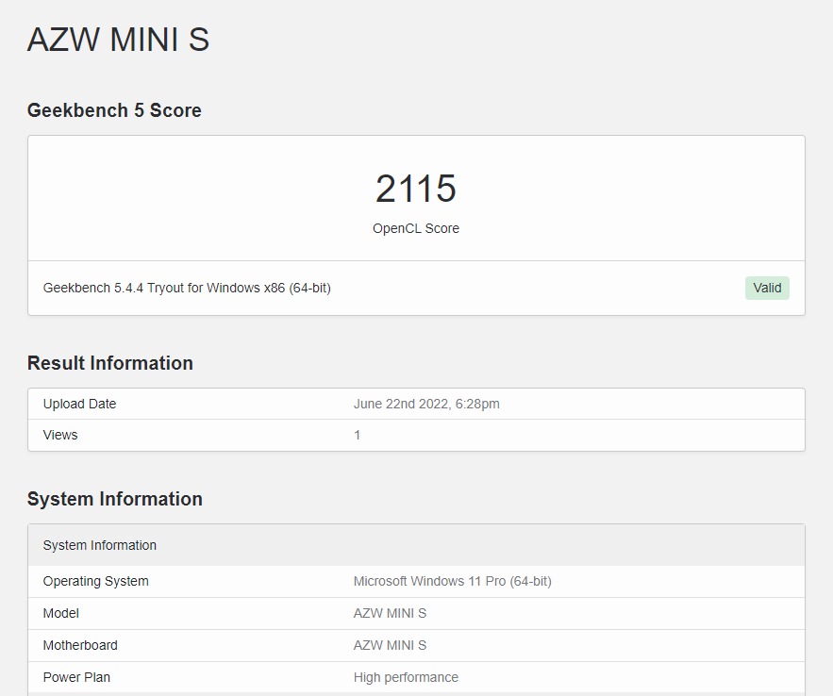Click the Microsoft Windows 11 Pro value
Viewport: 833px width, 696px height.
coord(452,581)
